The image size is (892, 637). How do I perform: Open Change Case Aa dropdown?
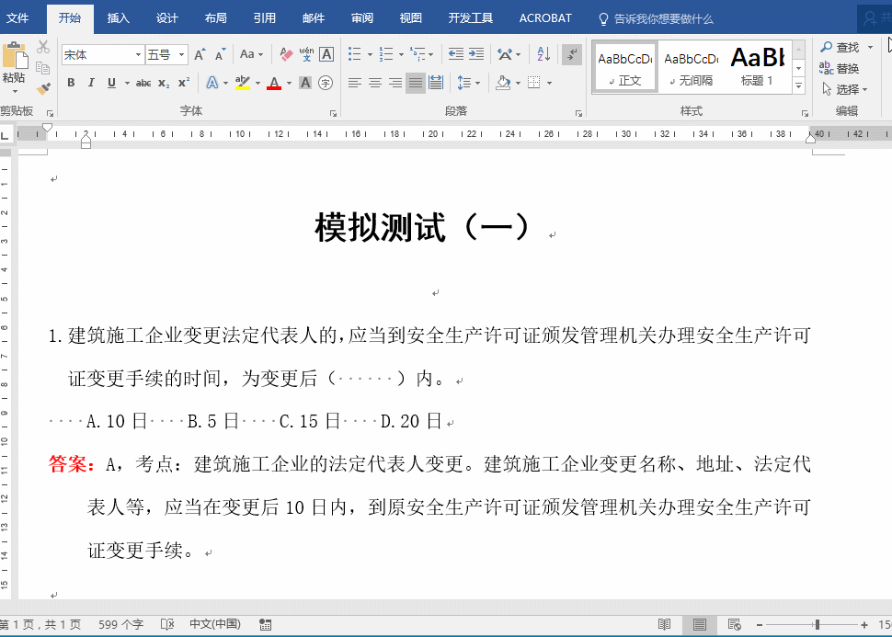coord(251,54)
